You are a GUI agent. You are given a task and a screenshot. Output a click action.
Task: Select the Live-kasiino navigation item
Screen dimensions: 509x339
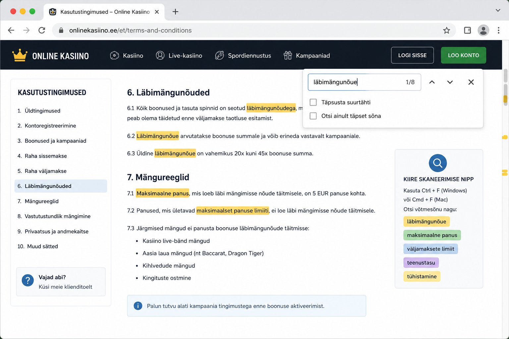pos(179,56)
